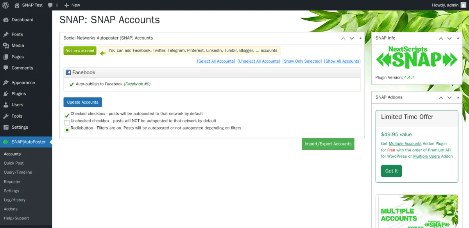Click the plus New icon in admin bar

(x=66, y=5)
